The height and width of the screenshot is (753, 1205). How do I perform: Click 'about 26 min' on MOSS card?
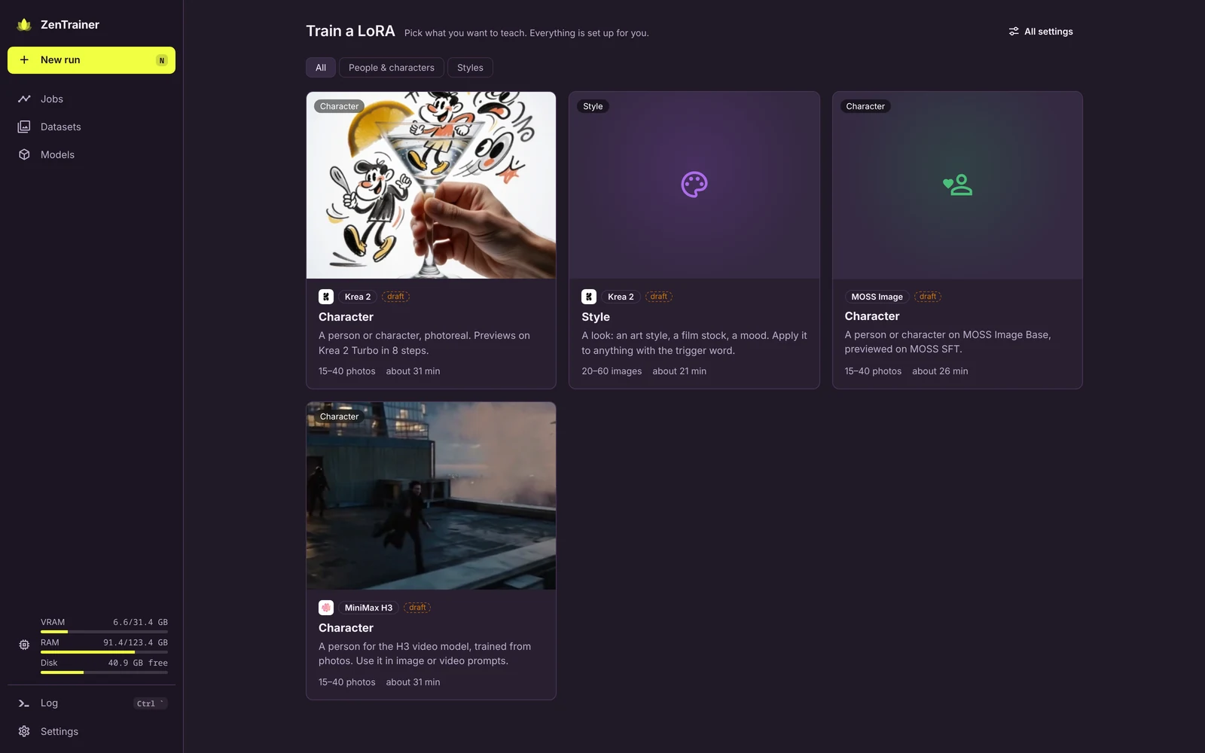pyautogui.click(x=940, y=371)
